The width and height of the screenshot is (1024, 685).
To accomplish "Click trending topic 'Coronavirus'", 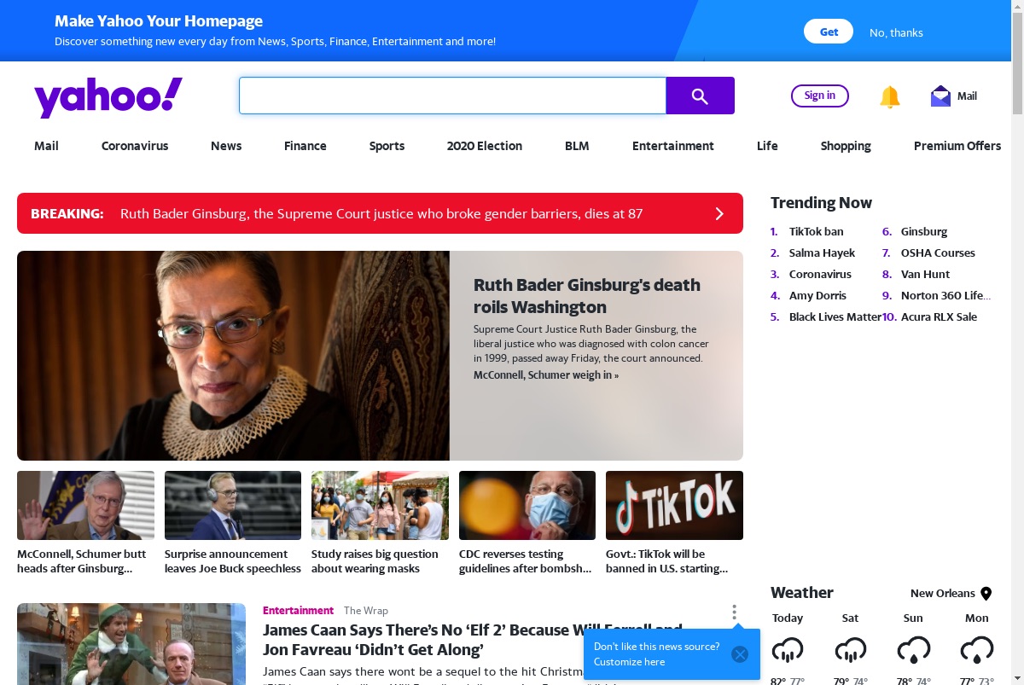I will tap(820, 274).
